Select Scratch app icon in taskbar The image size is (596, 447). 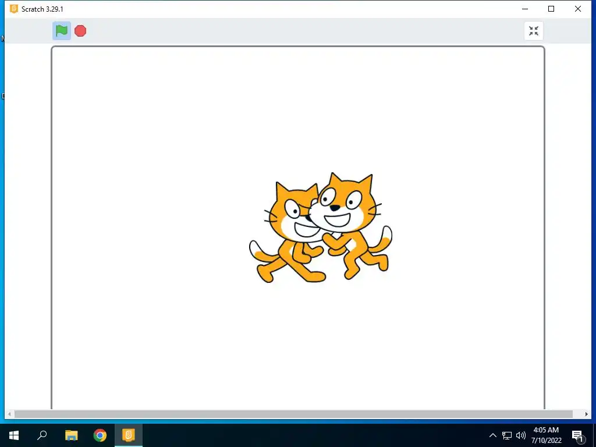129,435
